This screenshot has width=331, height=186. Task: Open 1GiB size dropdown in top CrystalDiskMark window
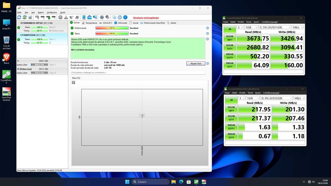(x=251, y=27)
